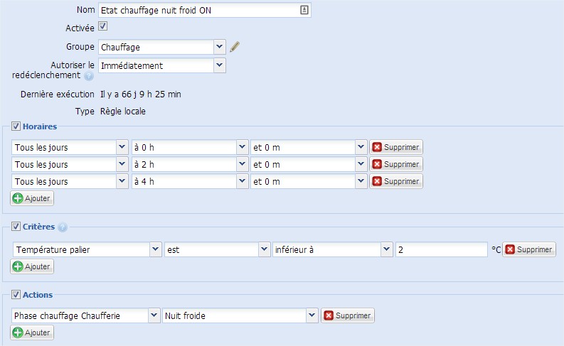Click Ajouter button under Horaires
Image resolution: width=564 pixels, height=346 pixels.
(32, 198)
